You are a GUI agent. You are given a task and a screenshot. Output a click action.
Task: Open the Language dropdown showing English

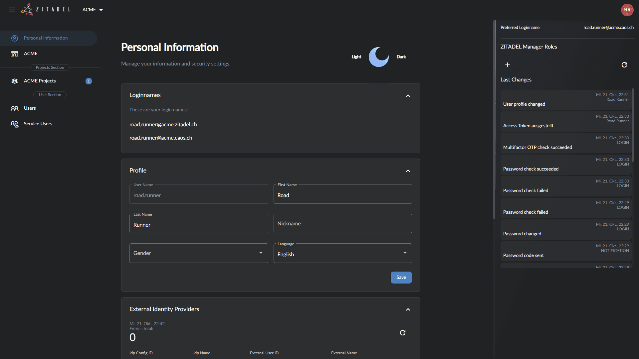[x=342, y=253]
